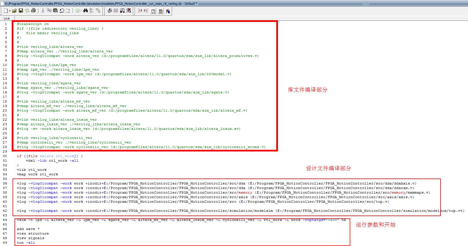Click the vlog line compiling memmaps.v
This screenshot has width=468, height=246.
(223, 192)
